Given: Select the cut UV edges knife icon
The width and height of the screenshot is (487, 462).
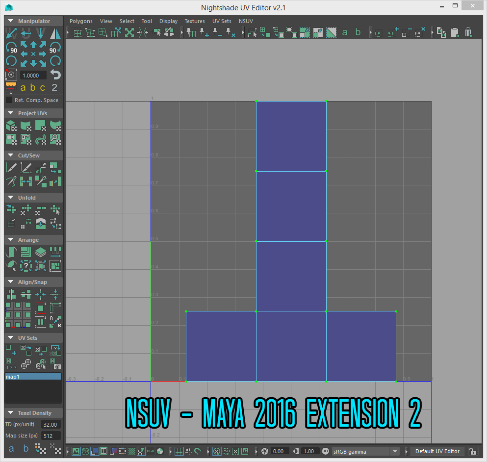Looking at the screenshot, I should pos(11,167).
